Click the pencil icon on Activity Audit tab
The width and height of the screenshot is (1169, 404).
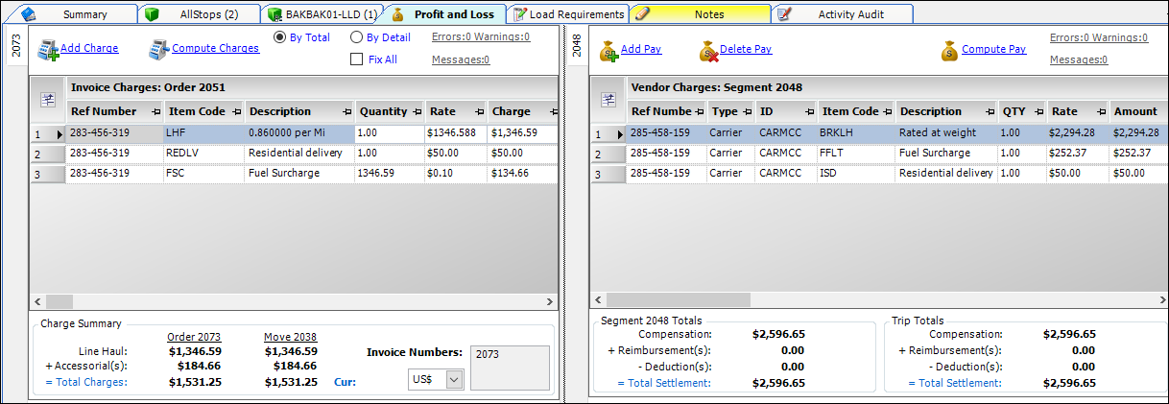point(784,14)
